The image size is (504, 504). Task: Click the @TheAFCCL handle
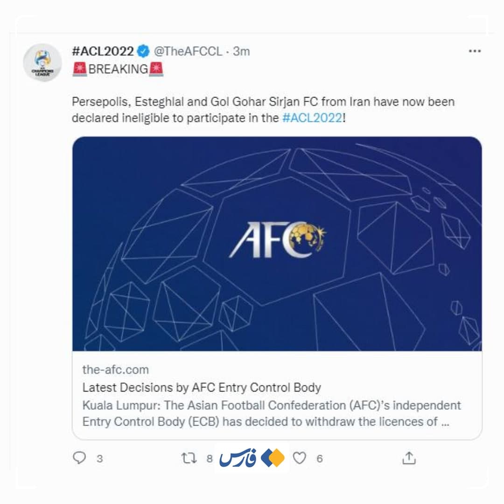[188, 51]
